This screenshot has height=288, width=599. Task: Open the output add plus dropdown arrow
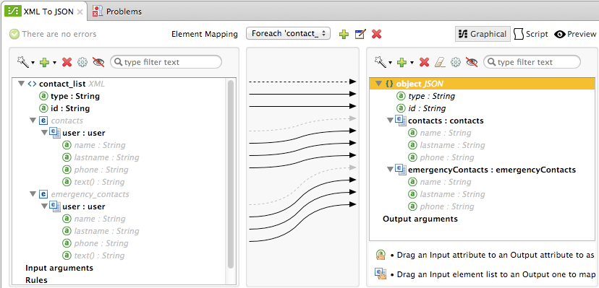(x=412, y=63)
